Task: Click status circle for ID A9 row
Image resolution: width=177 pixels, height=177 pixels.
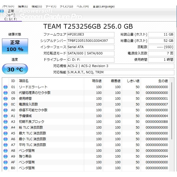Action: [x=6, y=156]
